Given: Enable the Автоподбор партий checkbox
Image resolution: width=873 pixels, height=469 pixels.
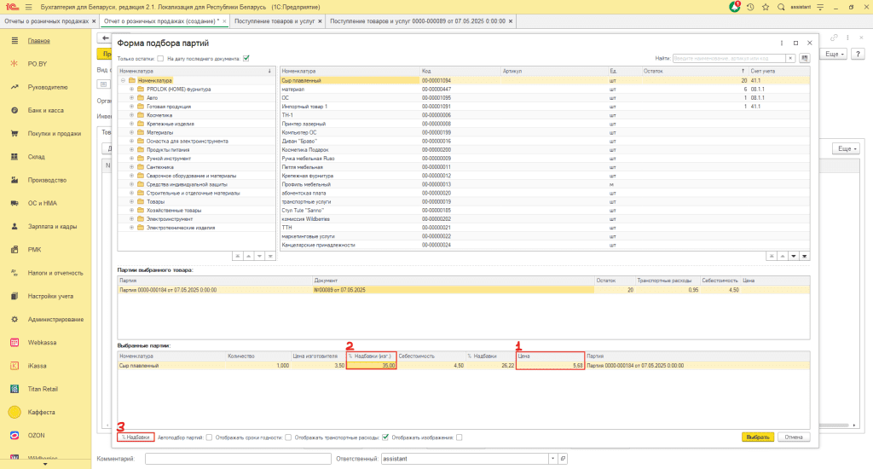Looking at the screenshot, I should (x=209, y=437).
